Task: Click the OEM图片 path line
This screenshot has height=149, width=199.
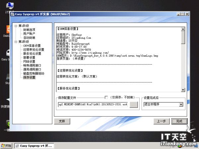Action: (107, 56)
